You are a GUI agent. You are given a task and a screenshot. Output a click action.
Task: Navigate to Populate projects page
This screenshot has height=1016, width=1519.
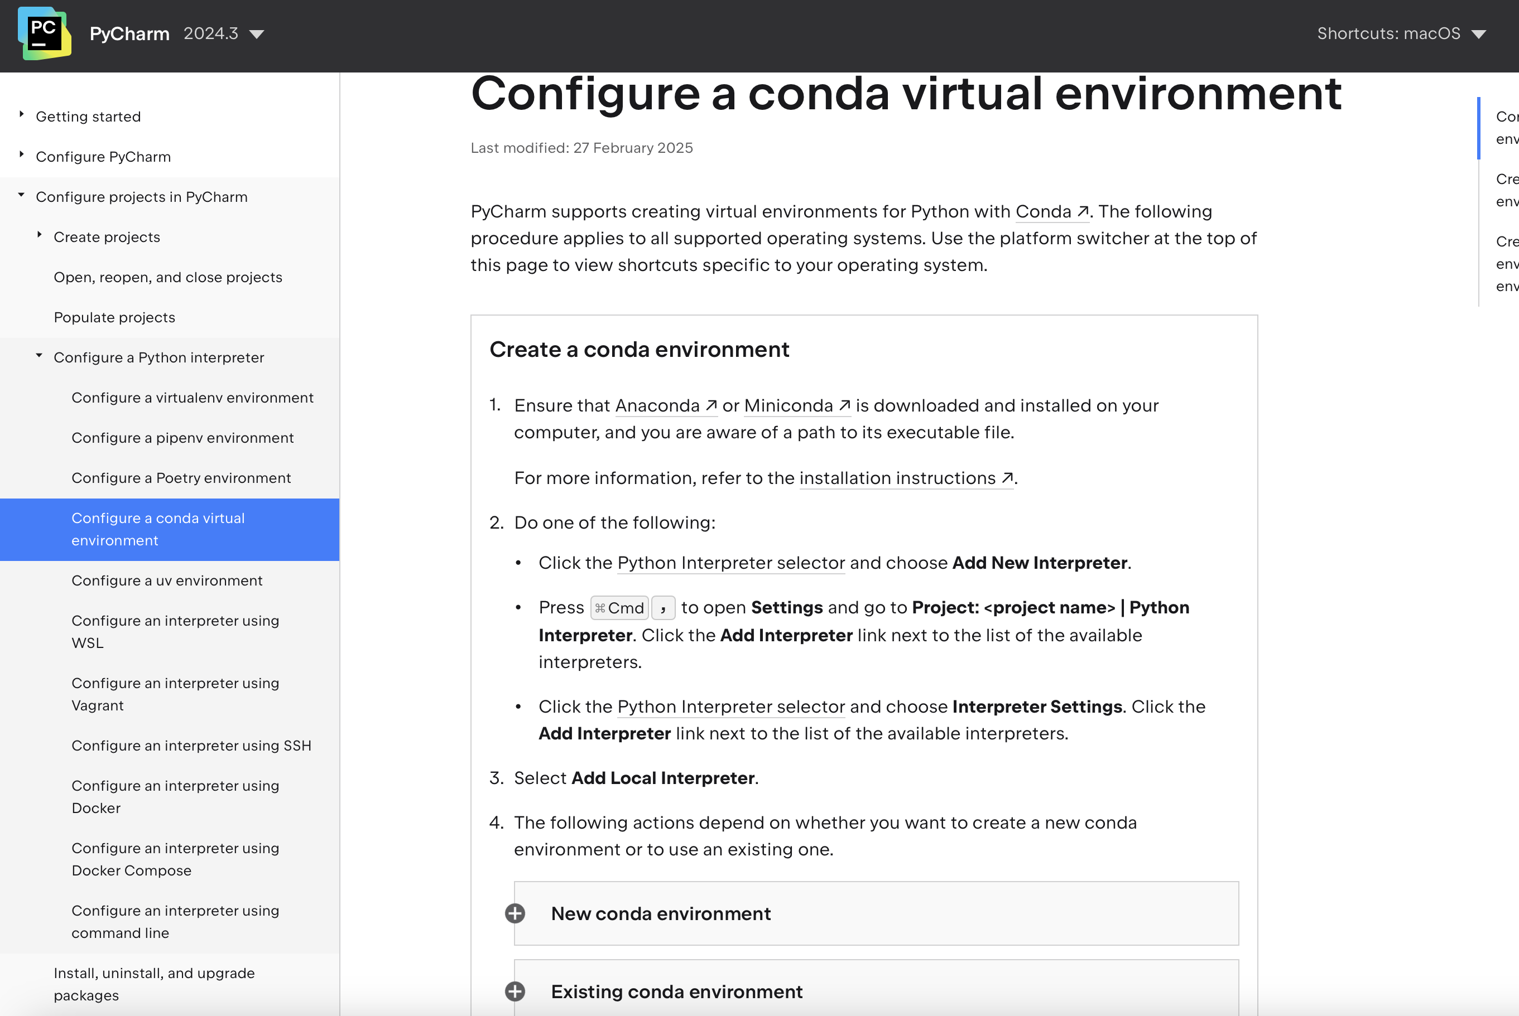click(x=114, y=317)
